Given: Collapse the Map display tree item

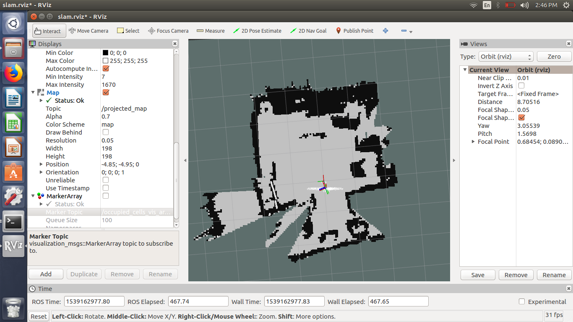Looking at the screenshot, I should click(33, 93).
